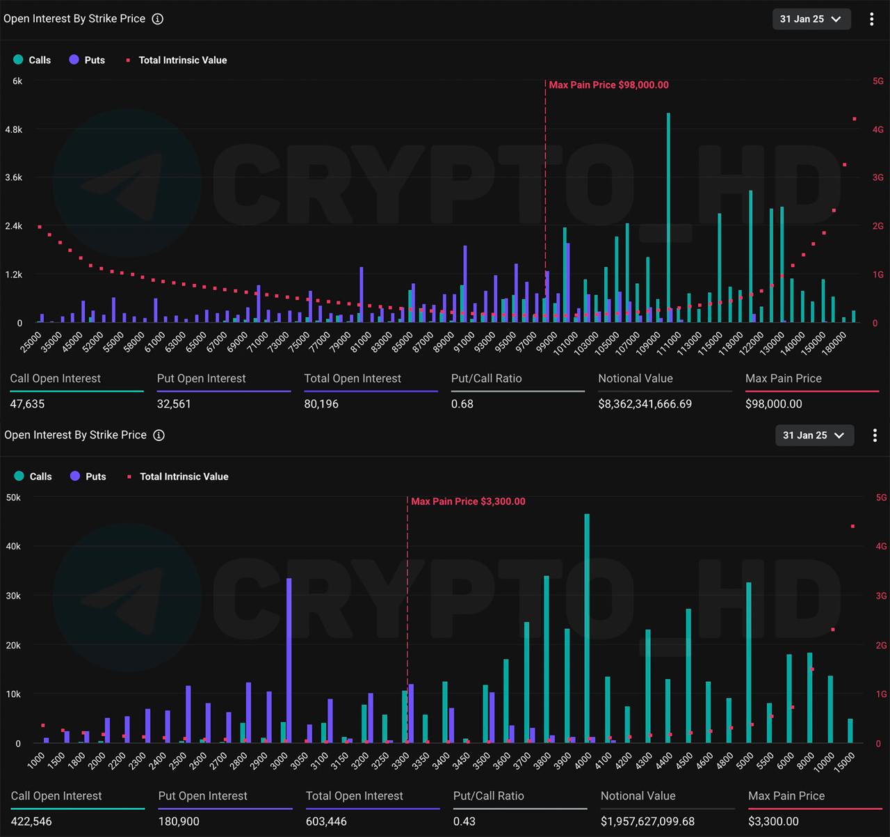The image size is (890, 837).
Task: Click Total Open Interest value 603,446
Action: coord(326,821)
